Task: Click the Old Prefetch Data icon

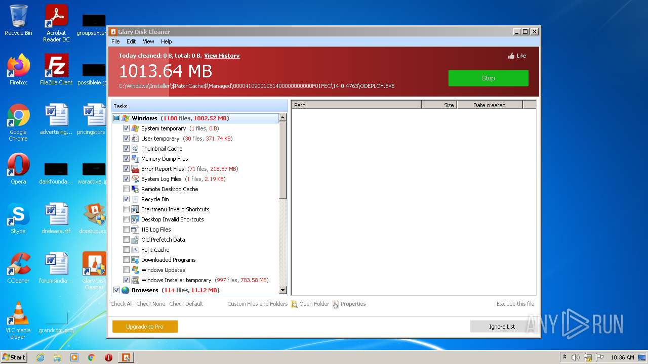Action: pyautogui.click(x=135, y=240)
